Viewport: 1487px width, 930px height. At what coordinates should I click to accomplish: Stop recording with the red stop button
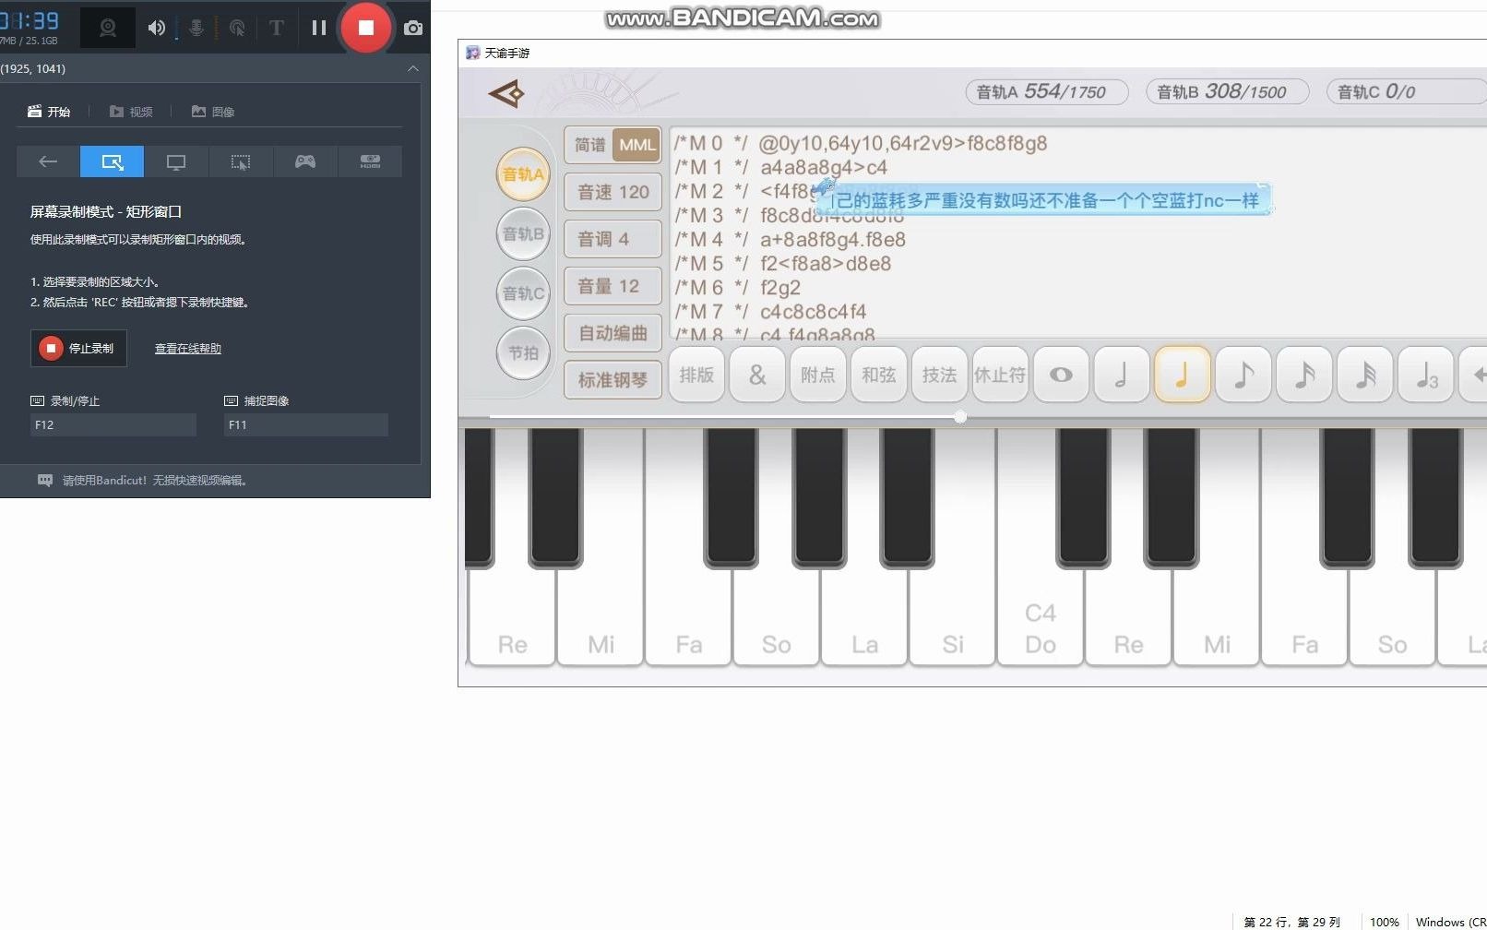point(366,28)
